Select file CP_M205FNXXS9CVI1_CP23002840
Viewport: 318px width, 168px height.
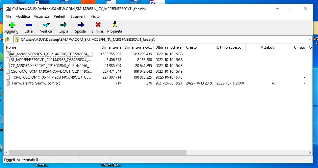51,66
